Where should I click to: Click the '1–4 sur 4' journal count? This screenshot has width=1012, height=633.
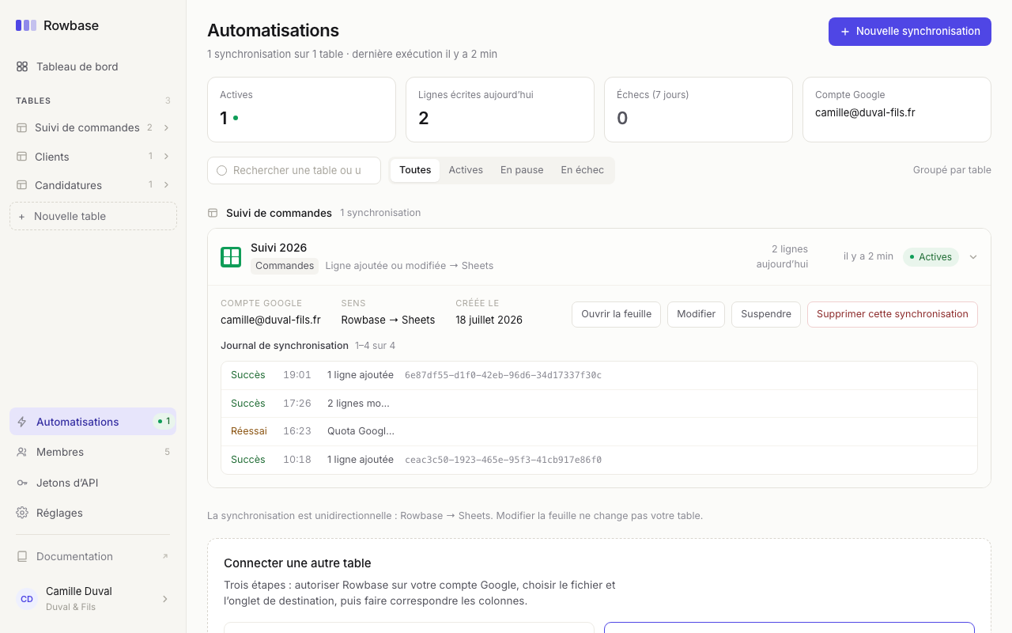375,346
